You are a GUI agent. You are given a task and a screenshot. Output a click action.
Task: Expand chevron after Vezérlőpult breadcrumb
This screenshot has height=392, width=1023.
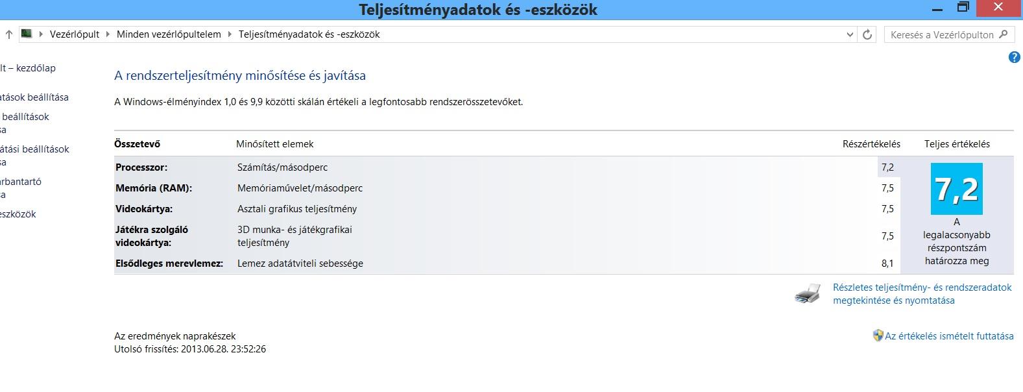[x=108, y=34]
